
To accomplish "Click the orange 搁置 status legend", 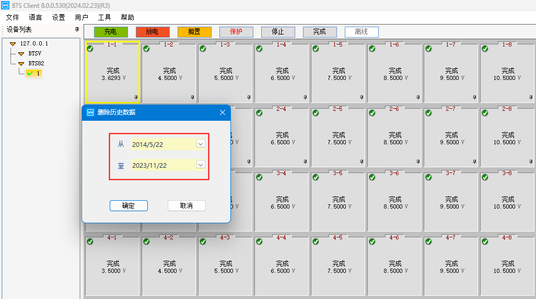I will (194, 32).
